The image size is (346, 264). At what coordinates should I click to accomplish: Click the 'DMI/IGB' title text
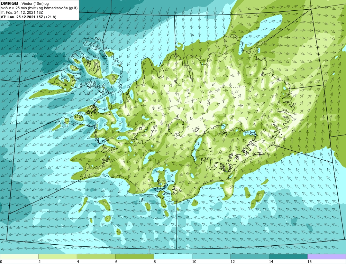pos(9,3)
